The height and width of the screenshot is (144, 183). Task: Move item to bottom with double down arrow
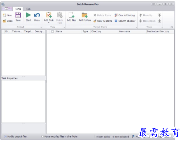160,21
